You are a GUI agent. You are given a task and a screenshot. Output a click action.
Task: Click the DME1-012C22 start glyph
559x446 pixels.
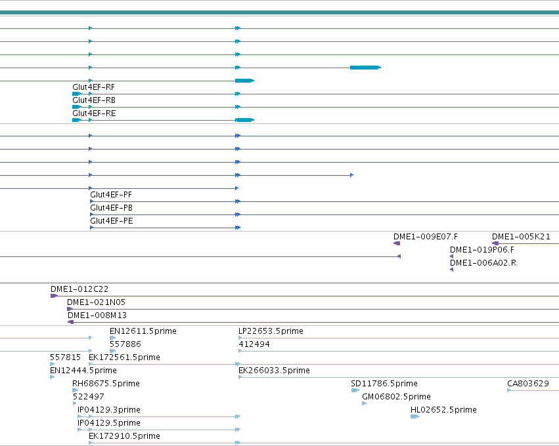pyautogui.click(x=54, y=296)
